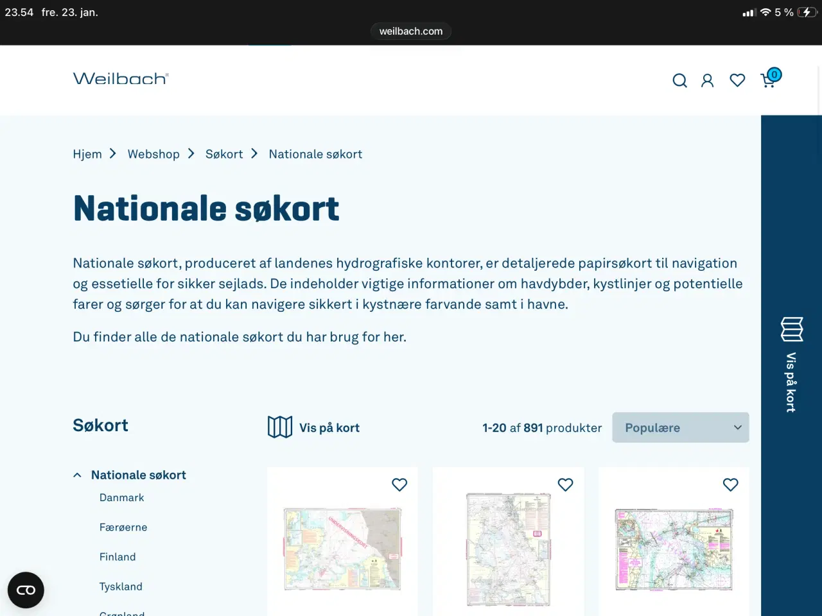Open the middle chart product thumbnail
822x616 pixels.
508,549
